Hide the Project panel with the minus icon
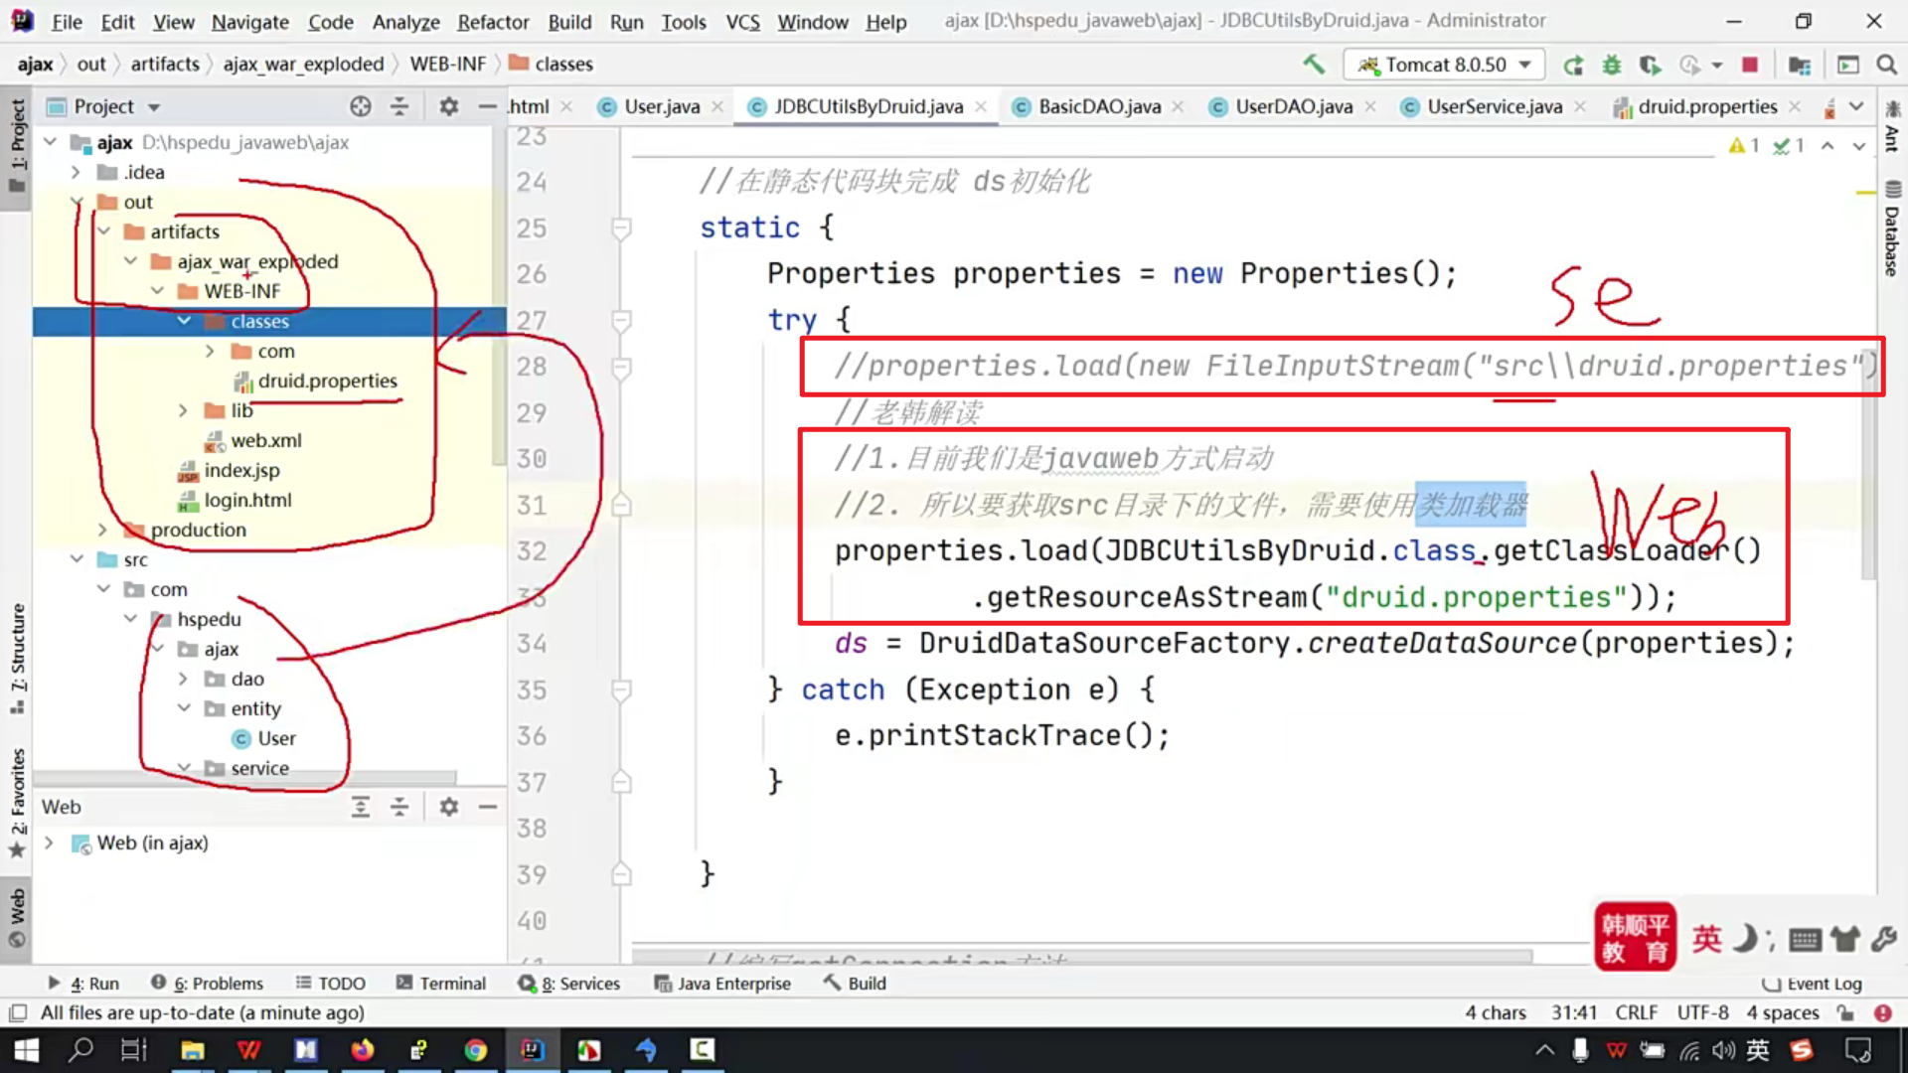Viewport: 1908px width, 1073px height. pyautogui.click(x=487, y=106)
